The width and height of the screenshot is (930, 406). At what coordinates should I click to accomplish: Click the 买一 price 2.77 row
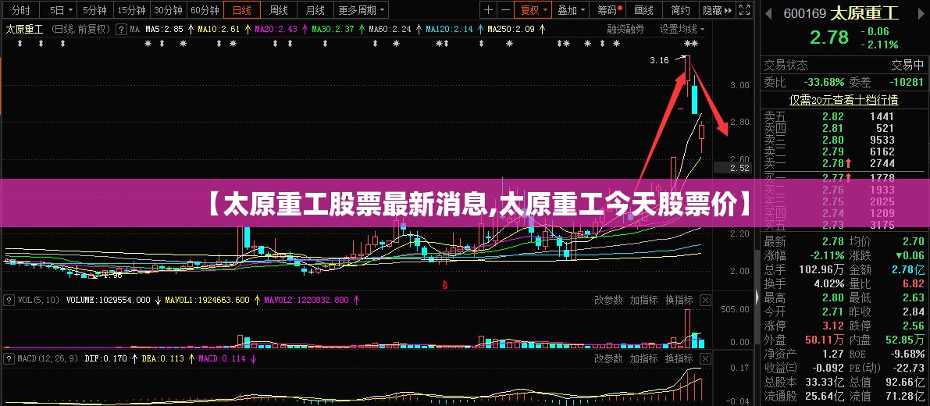click(x=845, y=177)
